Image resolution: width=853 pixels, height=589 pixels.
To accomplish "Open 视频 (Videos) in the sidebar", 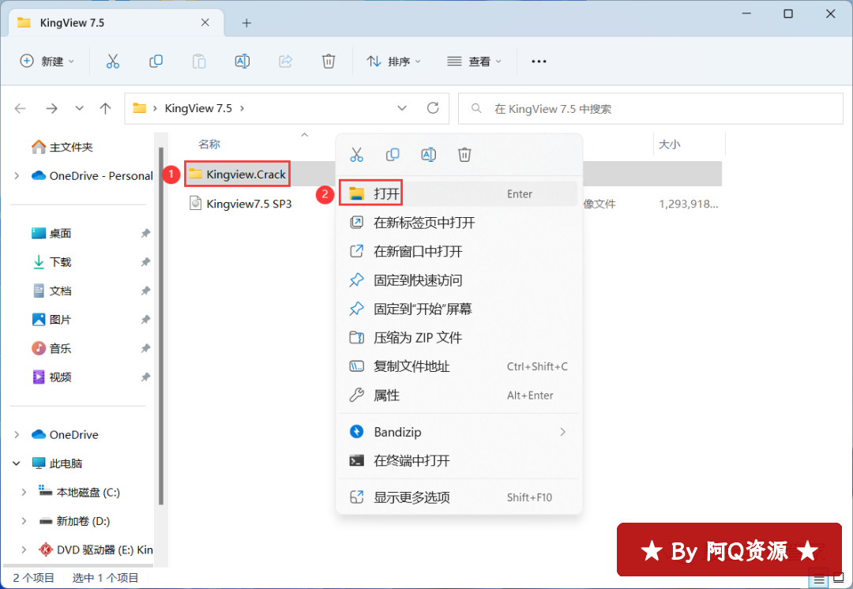I will click(51, 377).
